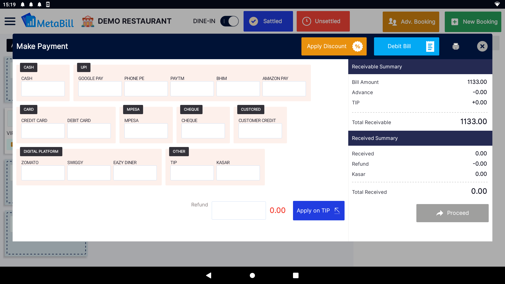The image size is (505, 284).
Task: Click the MetaBill logo
Action: click(48, 21)
